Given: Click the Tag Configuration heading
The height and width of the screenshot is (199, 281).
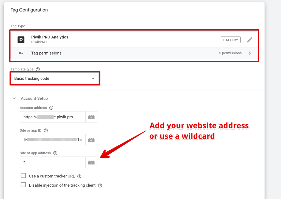Looking at the screenshot, I should (x=29, y=10).
